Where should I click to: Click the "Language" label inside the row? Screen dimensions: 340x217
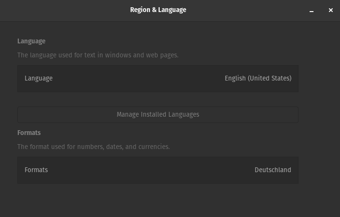pos(39,78)
